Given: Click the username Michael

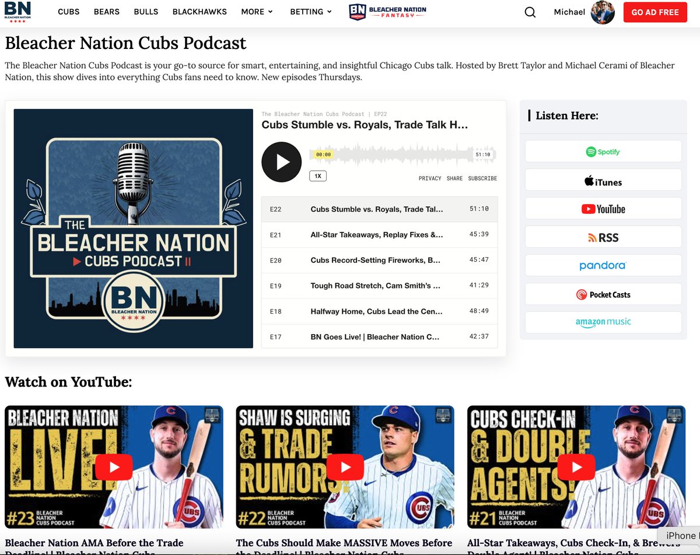Looking at the screenshot, I should 569,12.
